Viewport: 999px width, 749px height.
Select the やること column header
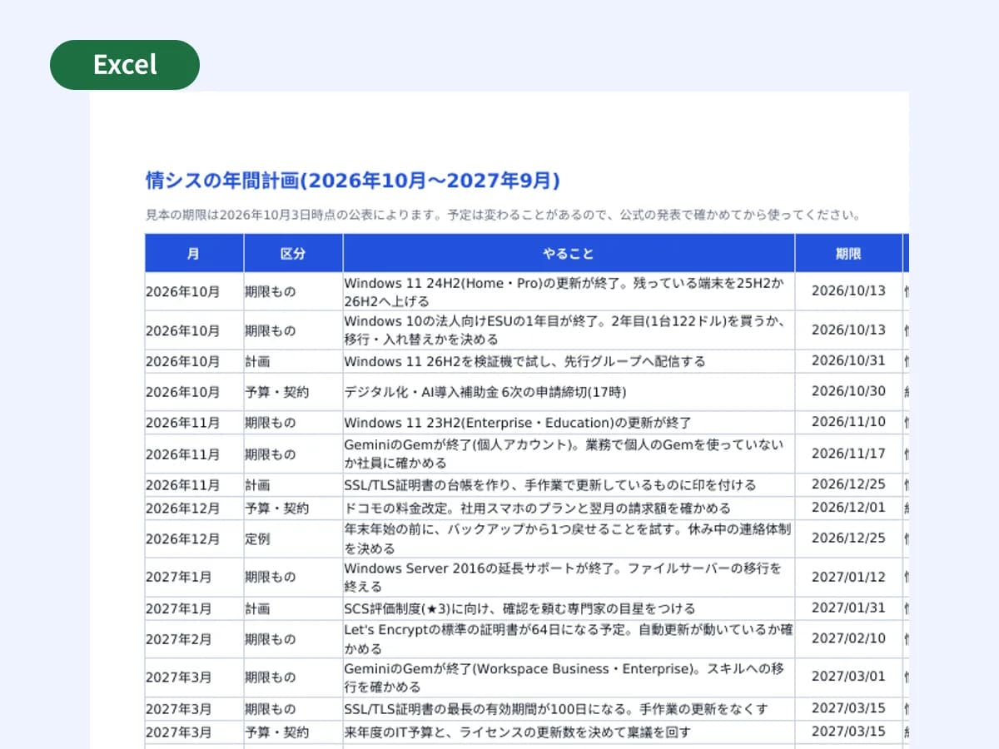click(x=569, y=254)
